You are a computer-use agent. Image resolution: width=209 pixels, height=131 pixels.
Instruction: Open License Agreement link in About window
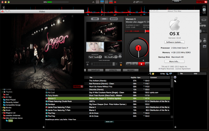[x=183, y=69]
